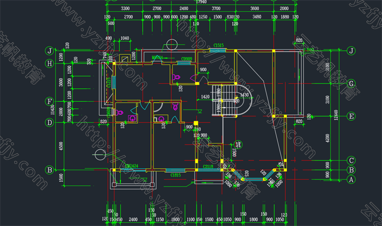Click the 1420 corridor dimension
The image size is (382, 226).
(205, 97)
